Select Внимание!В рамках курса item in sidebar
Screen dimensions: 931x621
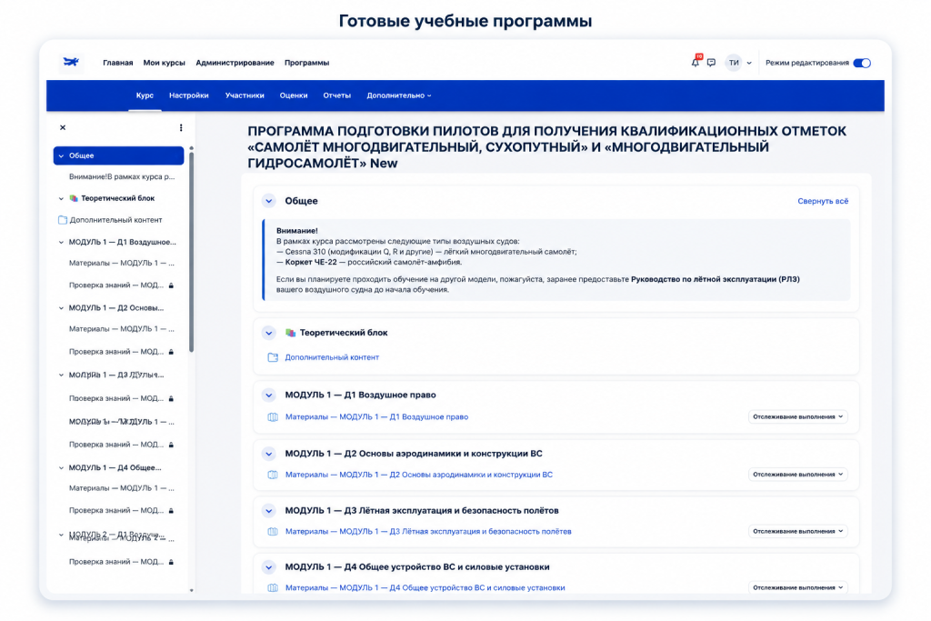[122, 177]
